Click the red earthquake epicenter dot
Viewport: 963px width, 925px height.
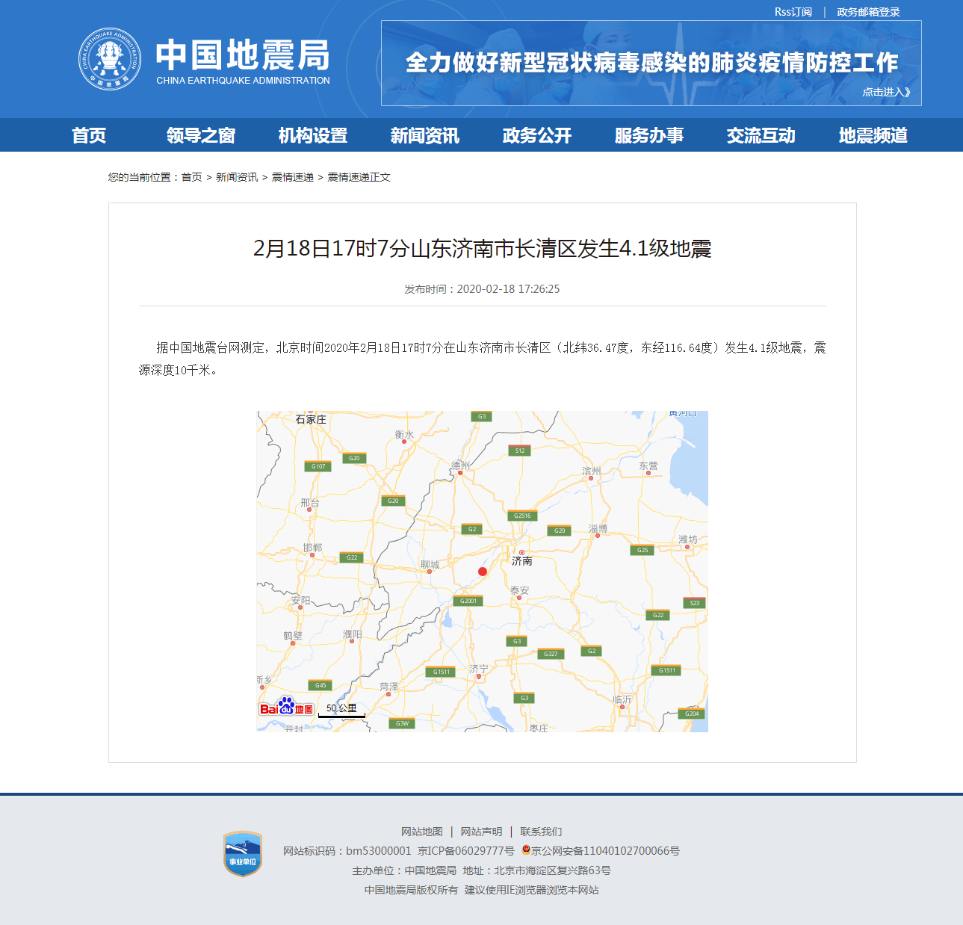tap(483, 572)
